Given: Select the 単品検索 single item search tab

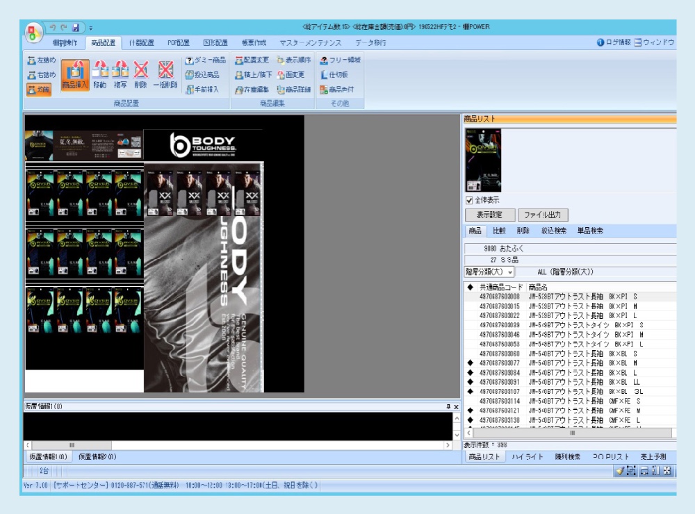Looking at the screenshot, I should [x=590, y=231].
